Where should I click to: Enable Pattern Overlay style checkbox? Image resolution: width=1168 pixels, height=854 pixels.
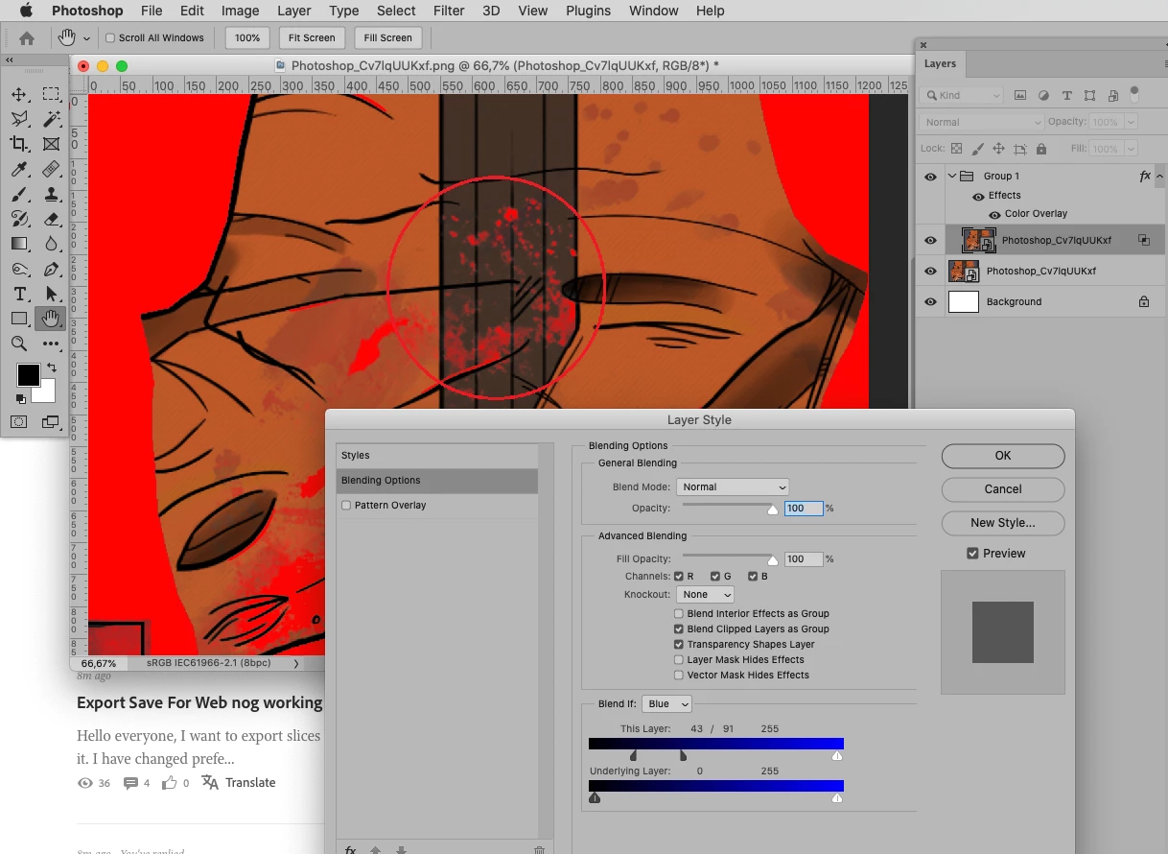tap(346, 505)
